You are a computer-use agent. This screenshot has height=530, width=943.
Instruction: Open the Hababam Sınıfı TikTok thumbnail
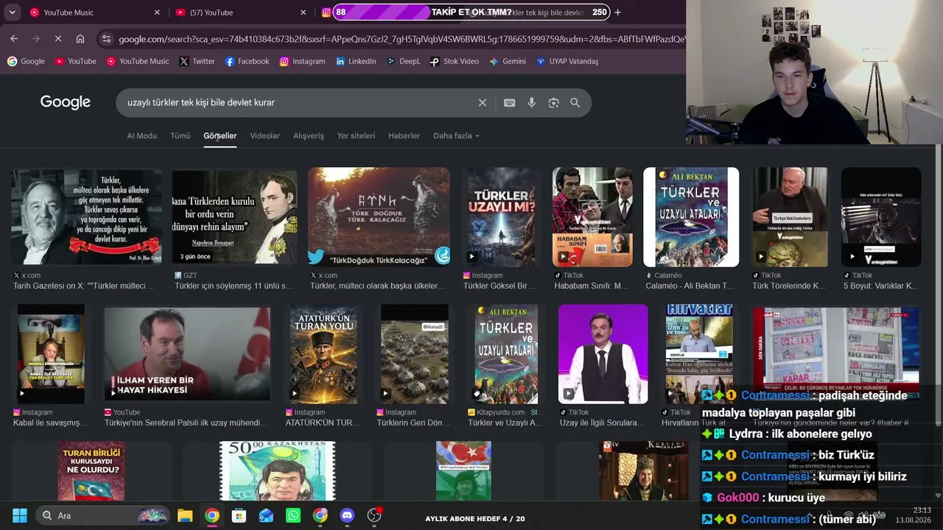tap(592, 217)
